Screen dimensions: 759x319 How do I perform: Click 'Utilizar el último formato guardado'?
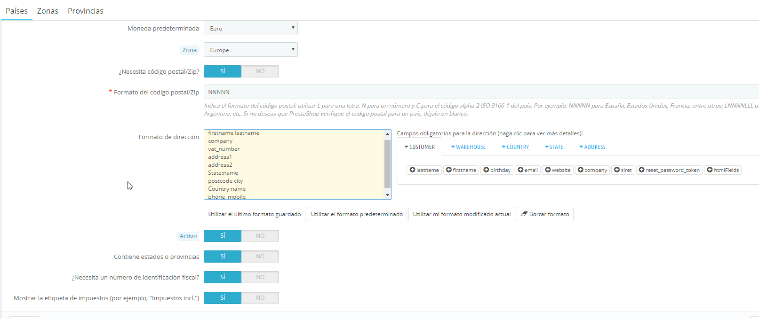(255, 214)
